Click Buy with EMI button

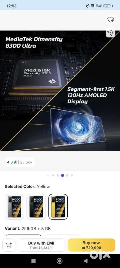tap(41, 245)
